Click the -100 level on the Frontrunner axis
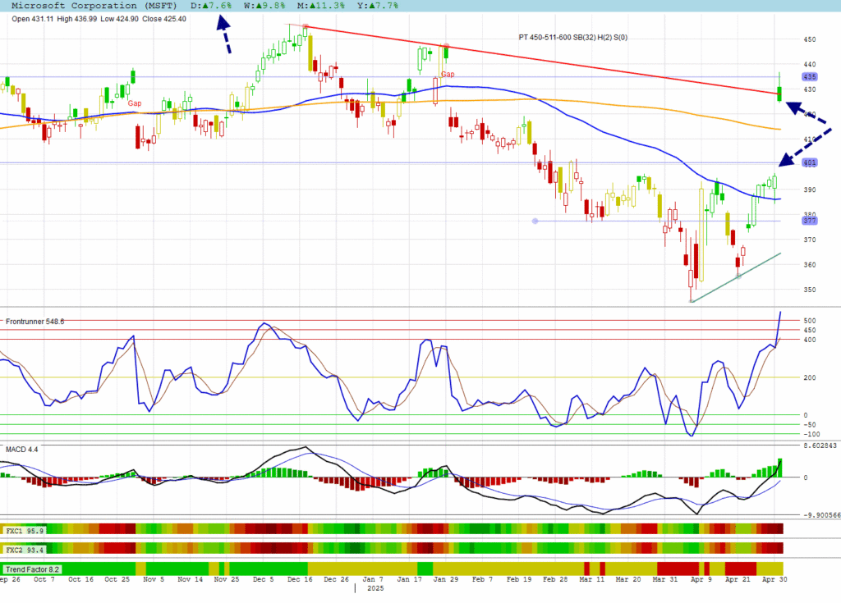 click(811, 434)
